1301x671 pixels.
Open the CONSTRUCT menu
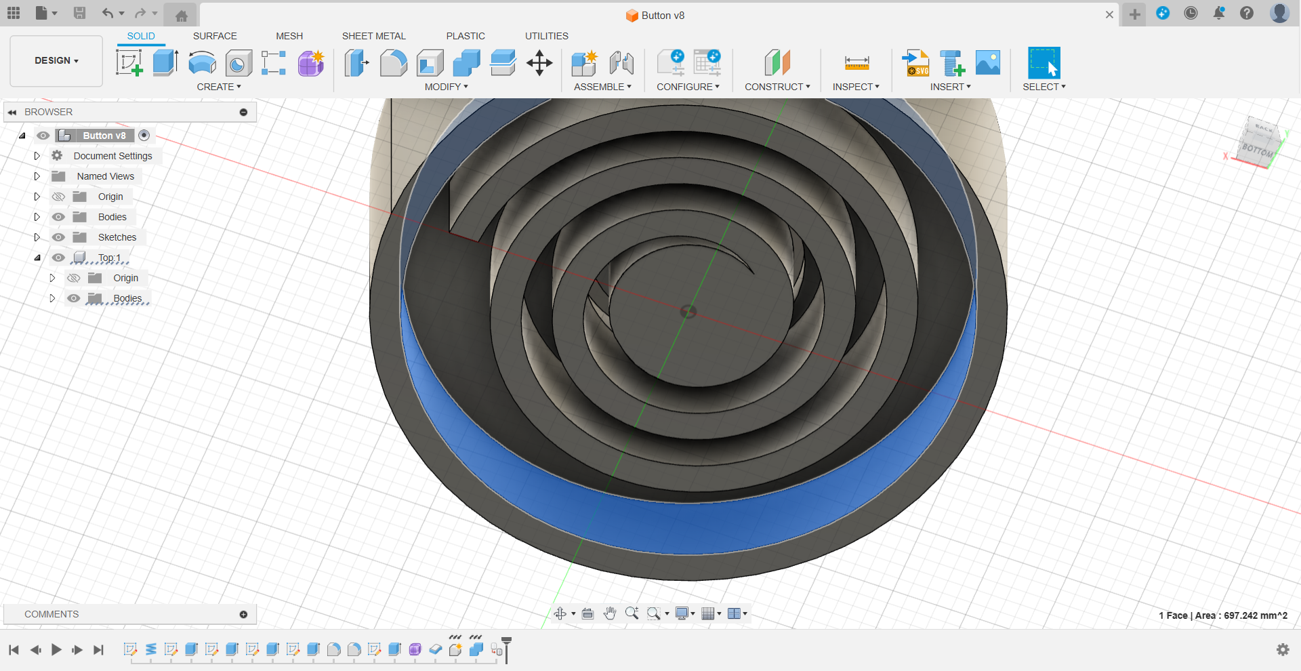777,87
